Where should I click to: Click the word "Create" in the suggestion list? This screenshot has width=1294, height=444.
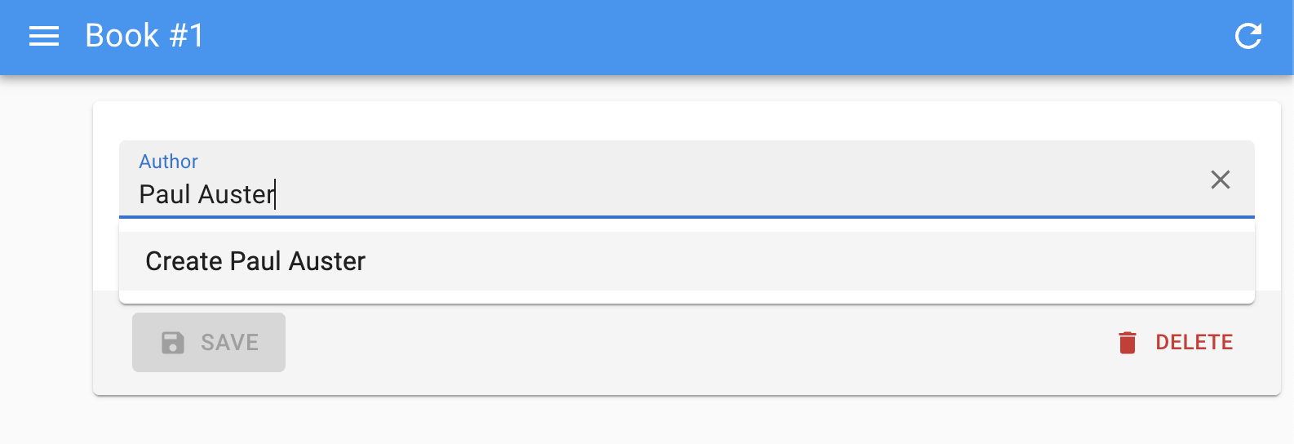(184, 261)
